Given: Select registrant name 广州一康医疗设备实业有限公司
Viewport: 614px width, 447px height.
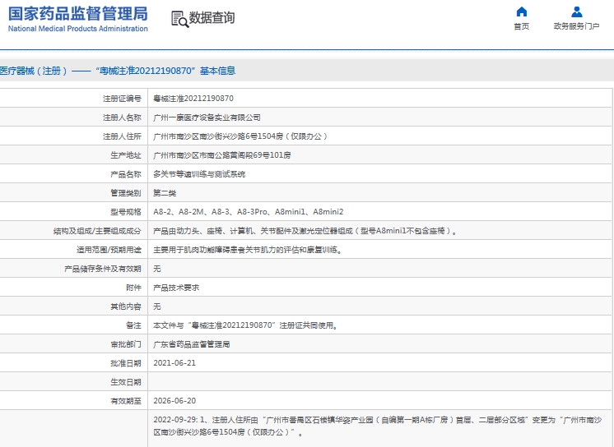Looking at the screenshot, I should point(207,118).
